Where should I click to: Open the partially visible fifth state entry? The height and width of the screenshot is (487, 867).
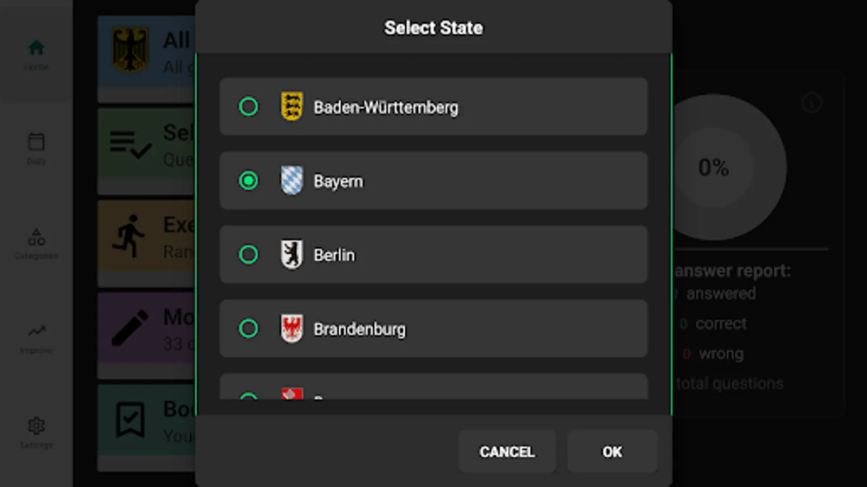click(x=433, y=392)
